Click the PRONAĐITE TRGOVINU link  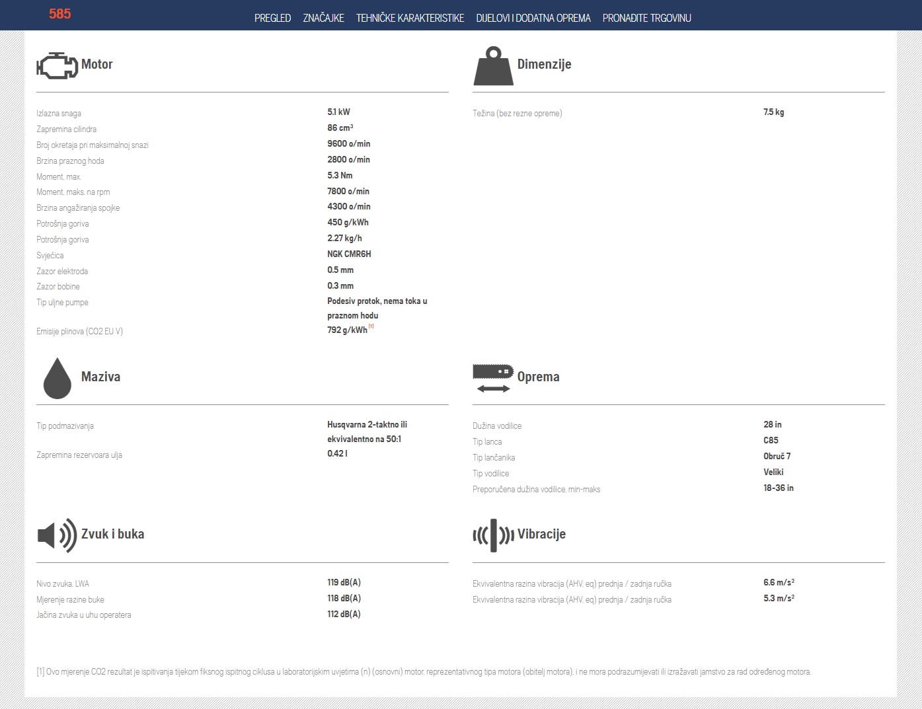pyautogui.click(x=646, y=18)
